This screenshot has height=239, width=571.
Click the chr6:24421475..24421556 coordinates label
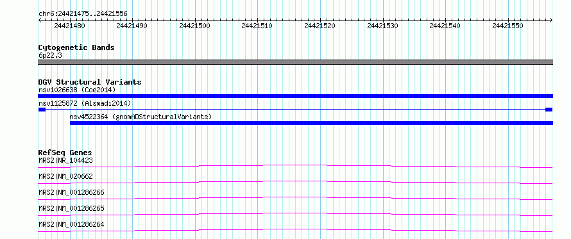83,14
